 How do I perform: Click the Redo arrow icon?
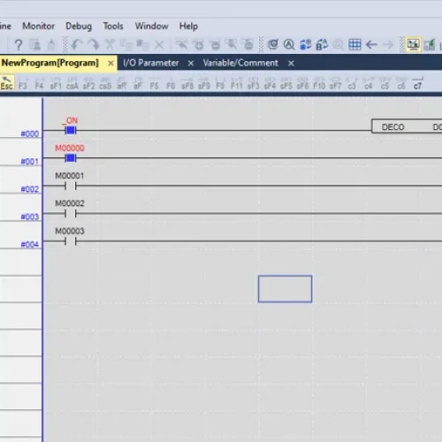[94, 45]
